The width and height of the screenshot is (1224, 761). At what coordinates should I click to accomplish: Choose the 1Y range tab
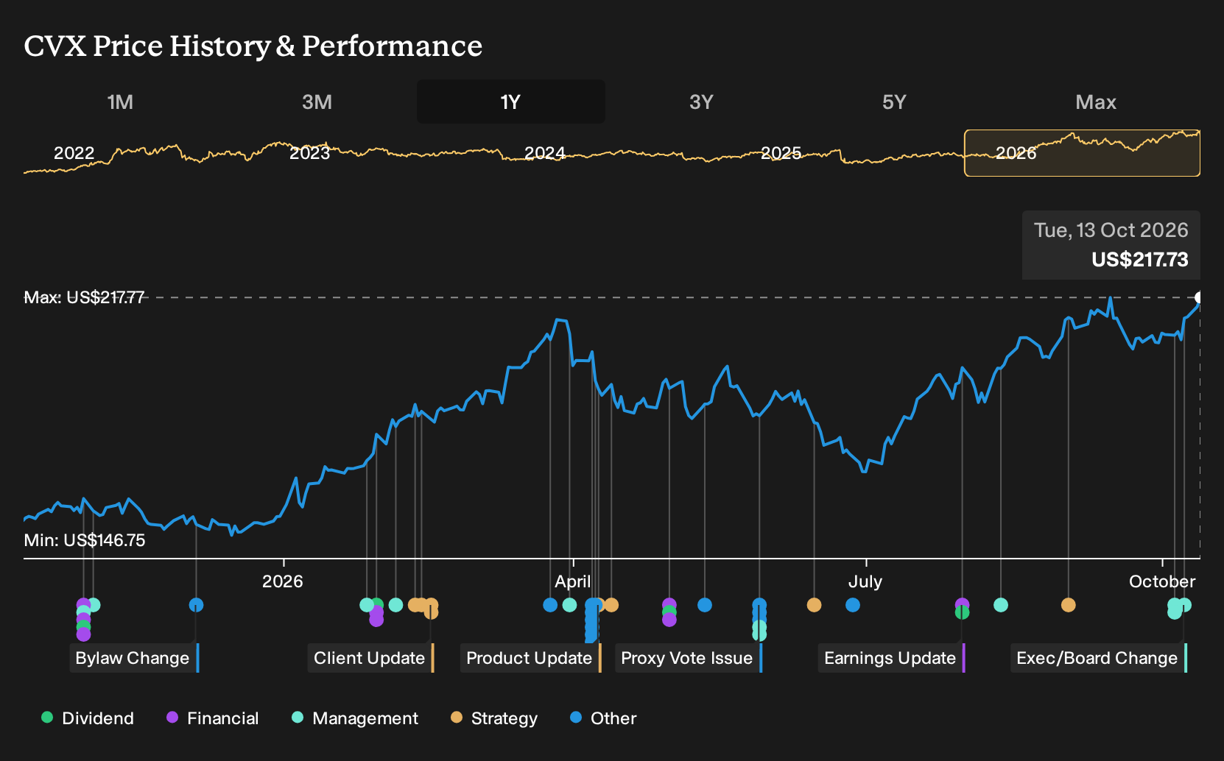(511, 102)
